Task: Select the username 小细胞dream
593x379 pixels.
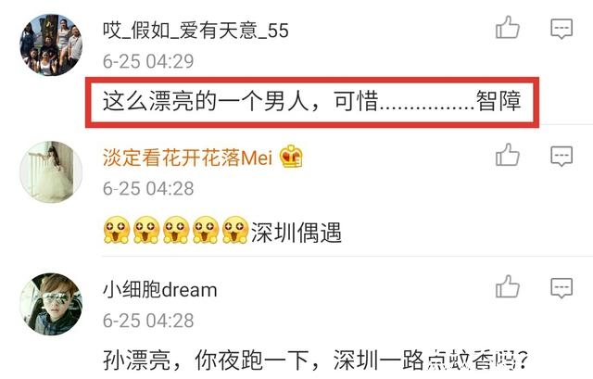Action: 160,290
